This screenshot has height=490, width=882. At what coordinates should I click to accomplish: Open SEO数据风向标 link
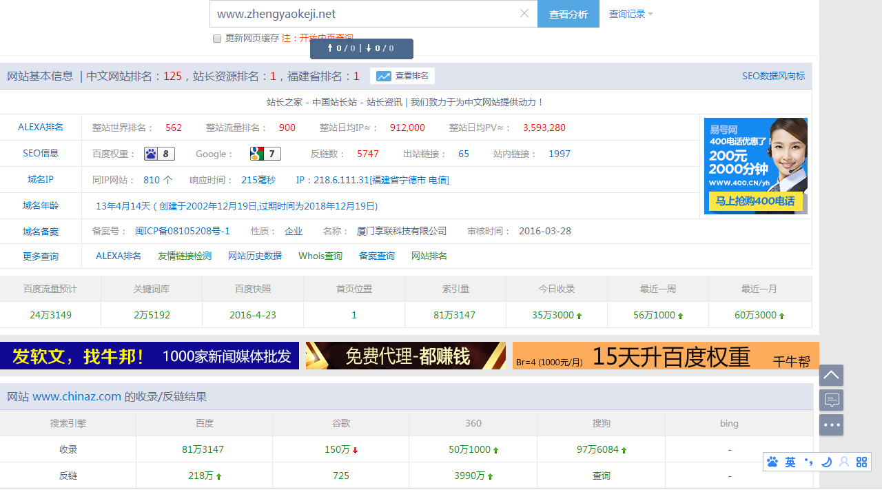point(773,76)
